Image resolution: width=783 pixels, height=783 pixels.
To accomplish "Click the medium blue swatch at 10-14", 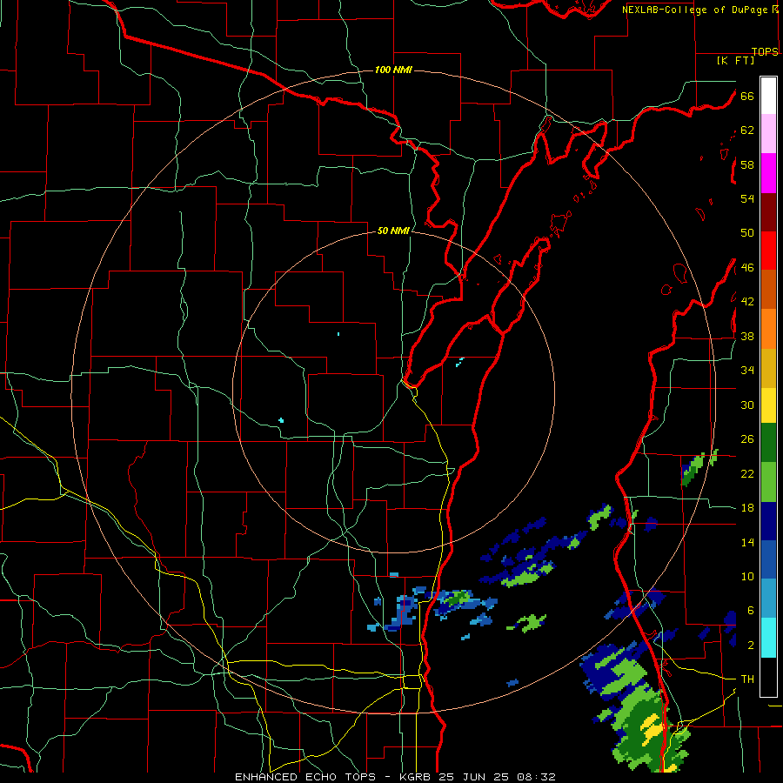I will point(768,559).
